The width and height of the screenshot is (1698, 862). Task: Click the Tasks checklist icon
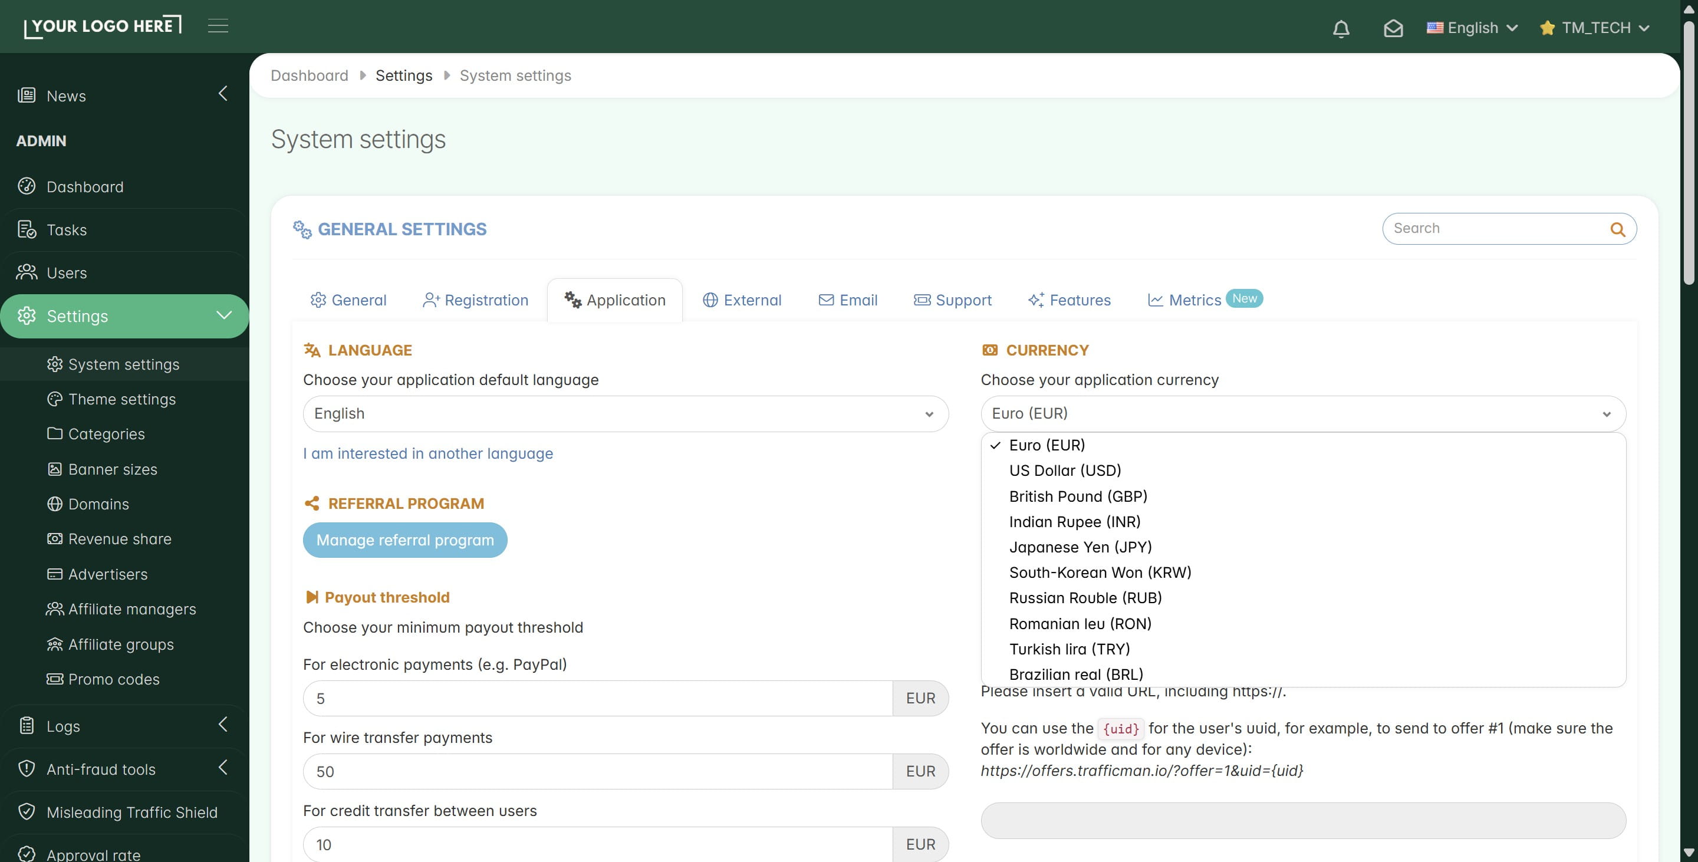pos(27,229)
